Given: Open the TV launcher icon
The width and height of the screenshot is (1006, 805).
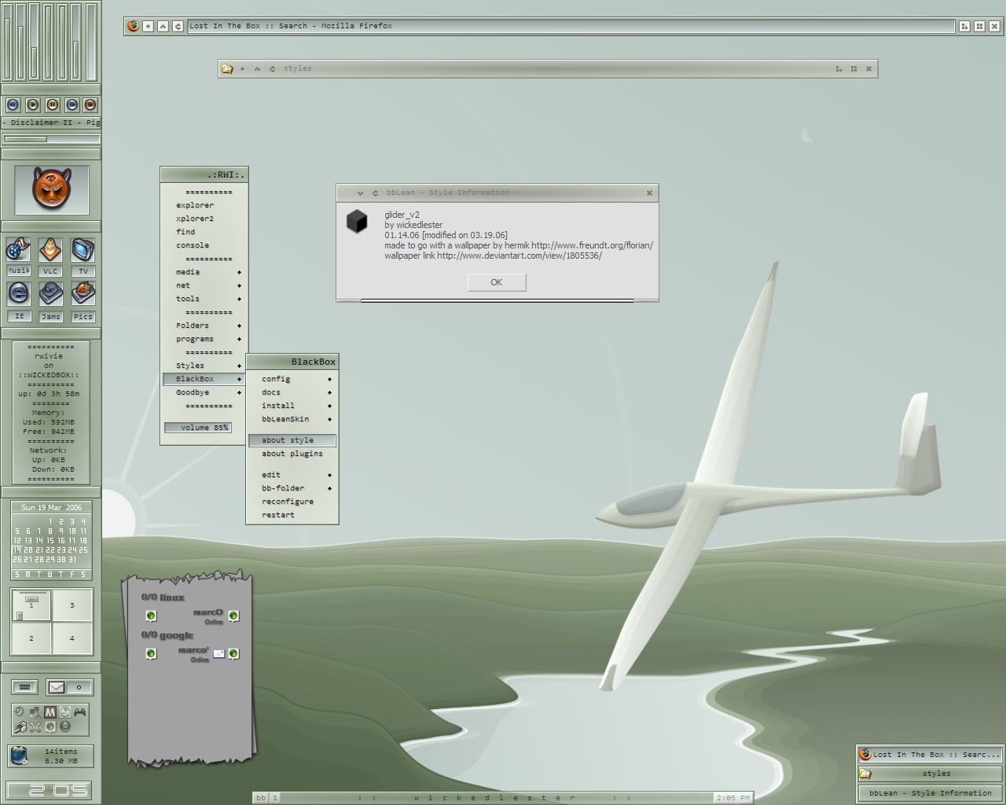Looking at the screenshot, I should point(83,250).
